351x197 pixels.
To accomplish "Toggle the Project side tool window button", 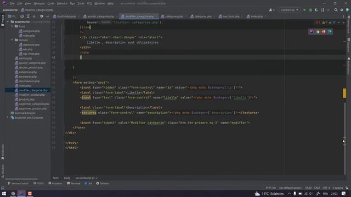I will [2, 21].
